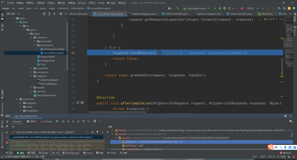Click Resume Program icon in the debug sidebar

7,133
